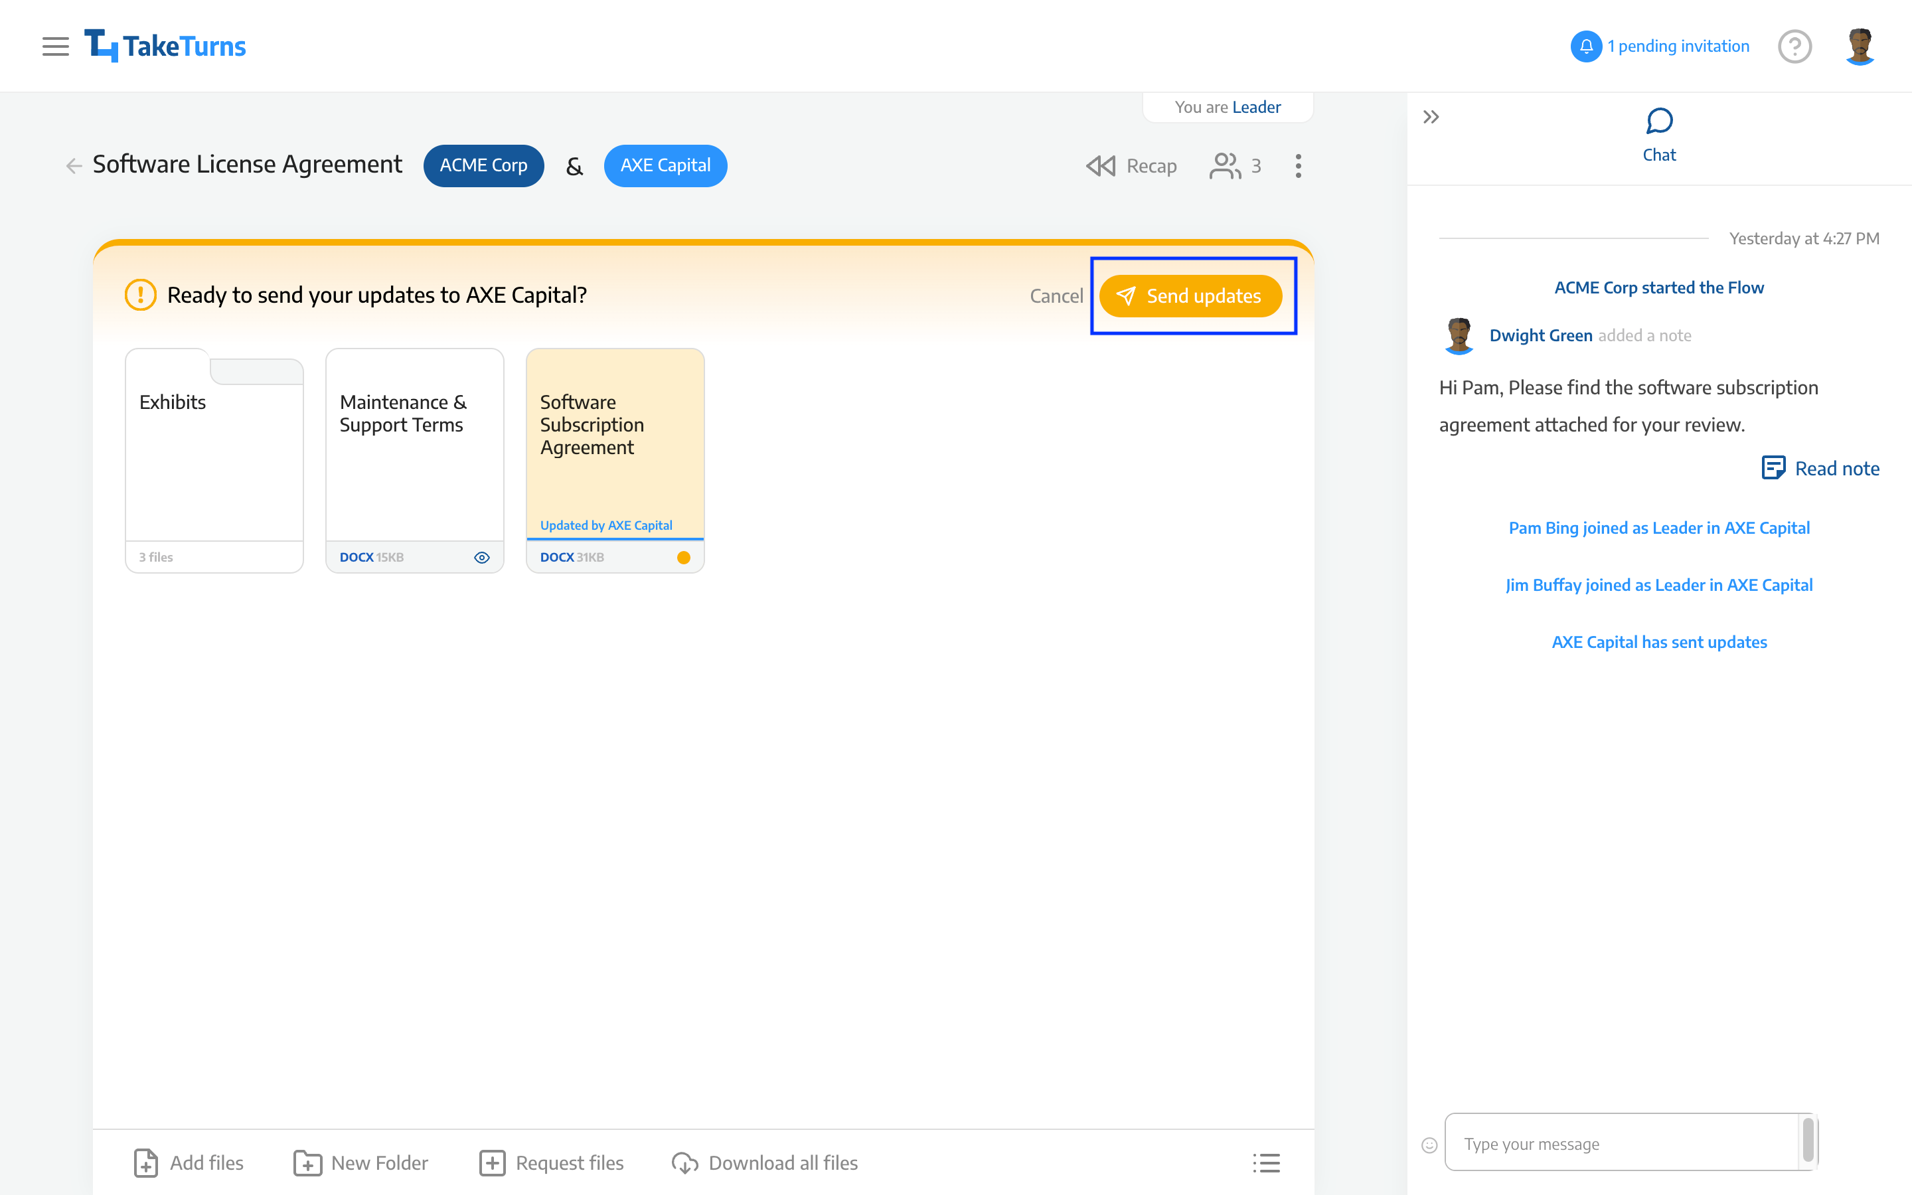Open the Recap rewind view

[x=1131, y=165]
